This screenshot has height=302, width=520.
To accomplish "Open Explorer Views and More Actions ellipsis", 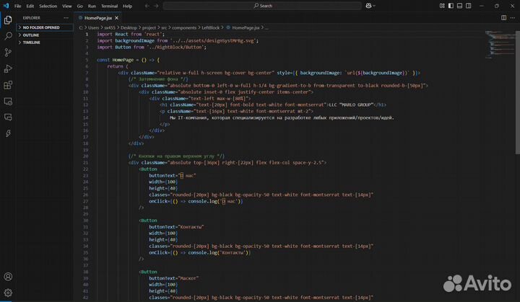I will coord(66,18).
